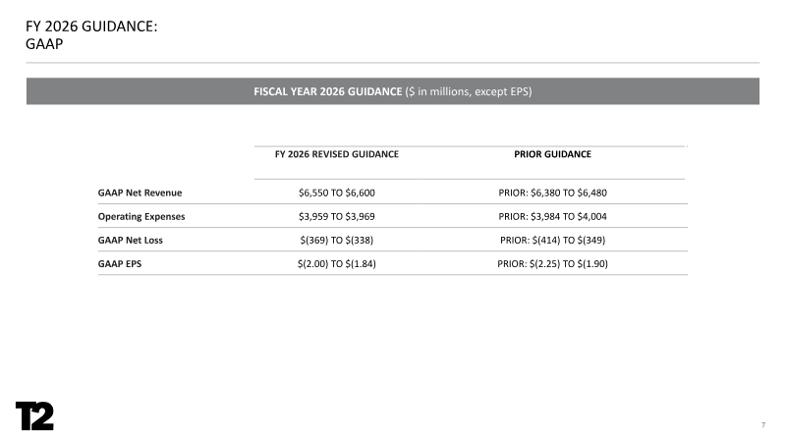
Task: Click the Fiscal Year 2026 Guidance banner
Action: (393, 91)
